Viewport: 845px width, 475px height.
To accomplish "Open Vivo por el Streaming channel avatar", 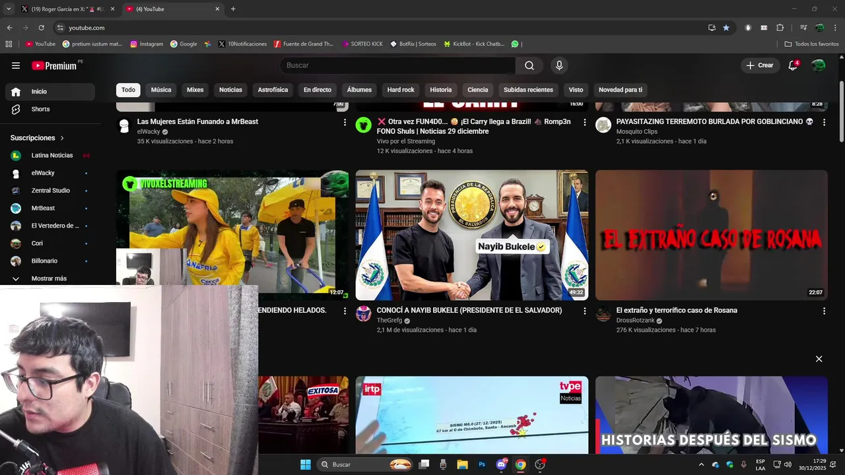I will tap(364, 125).
